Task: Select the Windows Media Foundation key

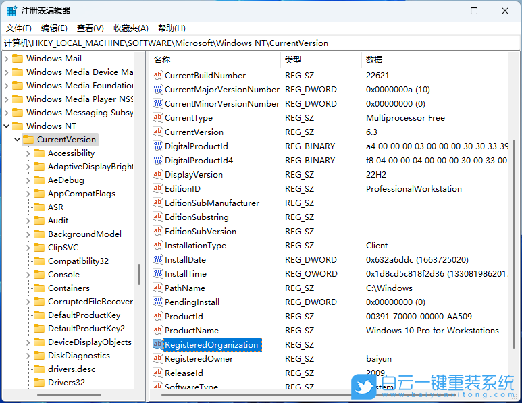Action: tap(80, 86)
